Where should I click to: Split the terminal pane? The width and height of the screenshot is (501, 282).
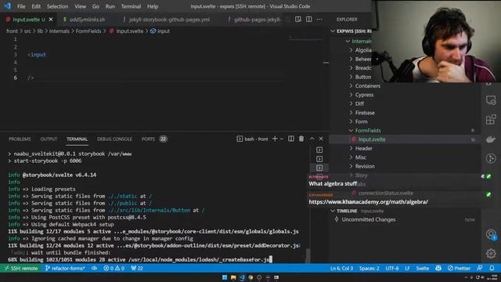pyautogui.click(x=291, y=139)
